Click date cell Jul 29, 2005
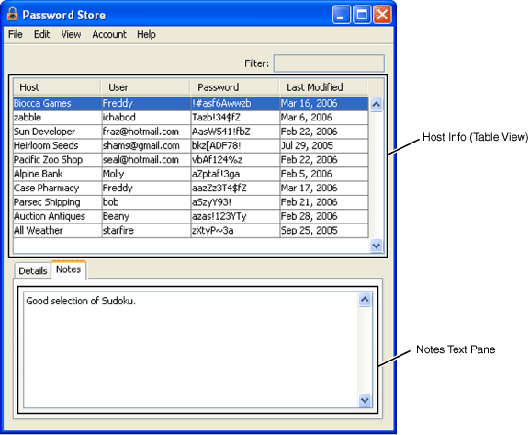This screenshot has width=529, height=435. pyautogui.click(x=324, y=145)
